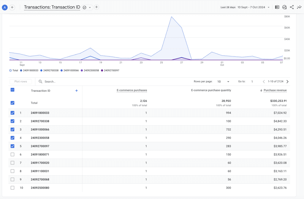This screenshot has height=199, width=304.
Task: Uncheck the Total row checkbox
Action: pyautogui.click(x=12, y=103)
